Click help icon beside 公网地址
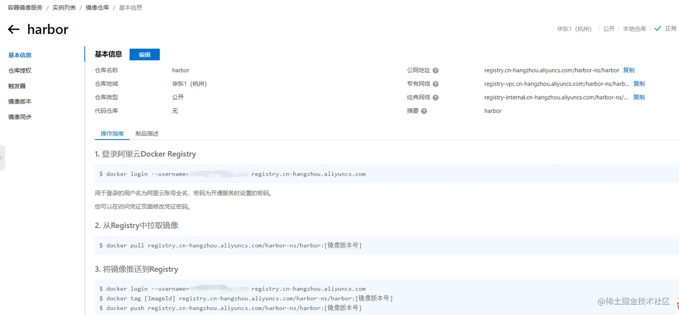Screen dimensions: 679x315 click(x=436, y=70)
